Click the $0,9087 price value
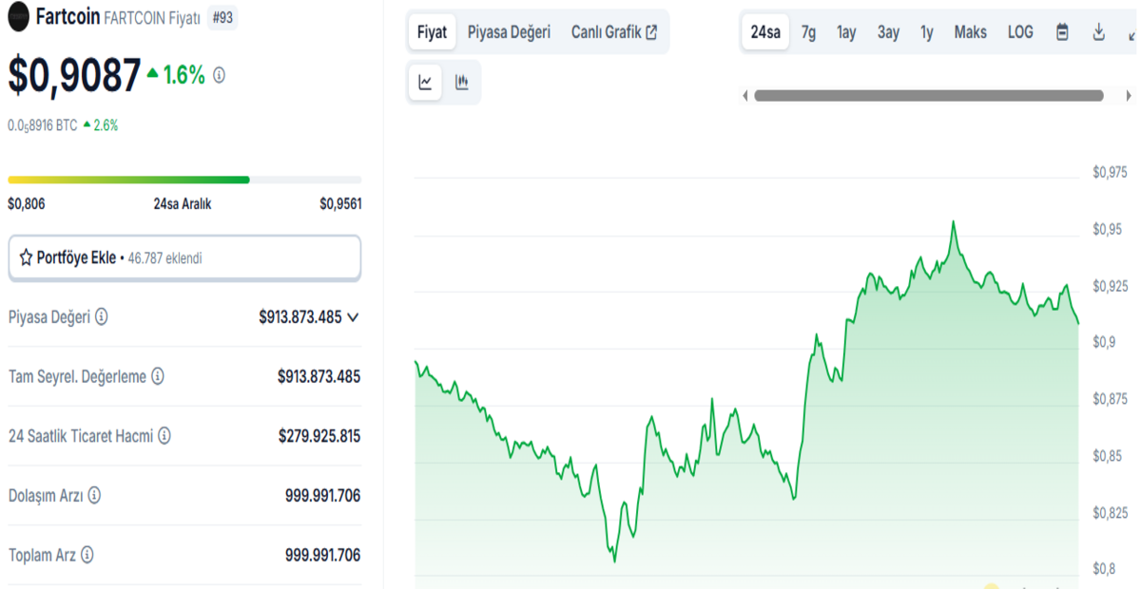The height and width of the screenshot is (589, 1141). point(74,76)
